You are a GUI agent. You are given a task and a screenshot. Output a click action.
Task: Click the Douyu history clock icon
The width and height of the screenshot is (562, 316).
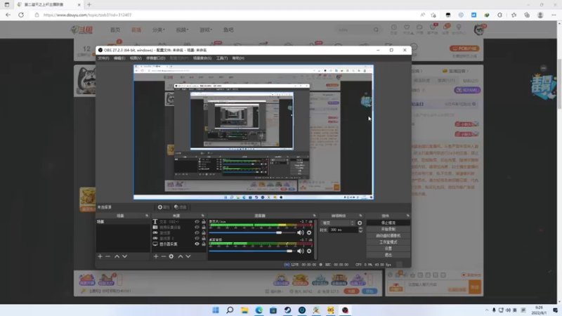coord(394,28)
